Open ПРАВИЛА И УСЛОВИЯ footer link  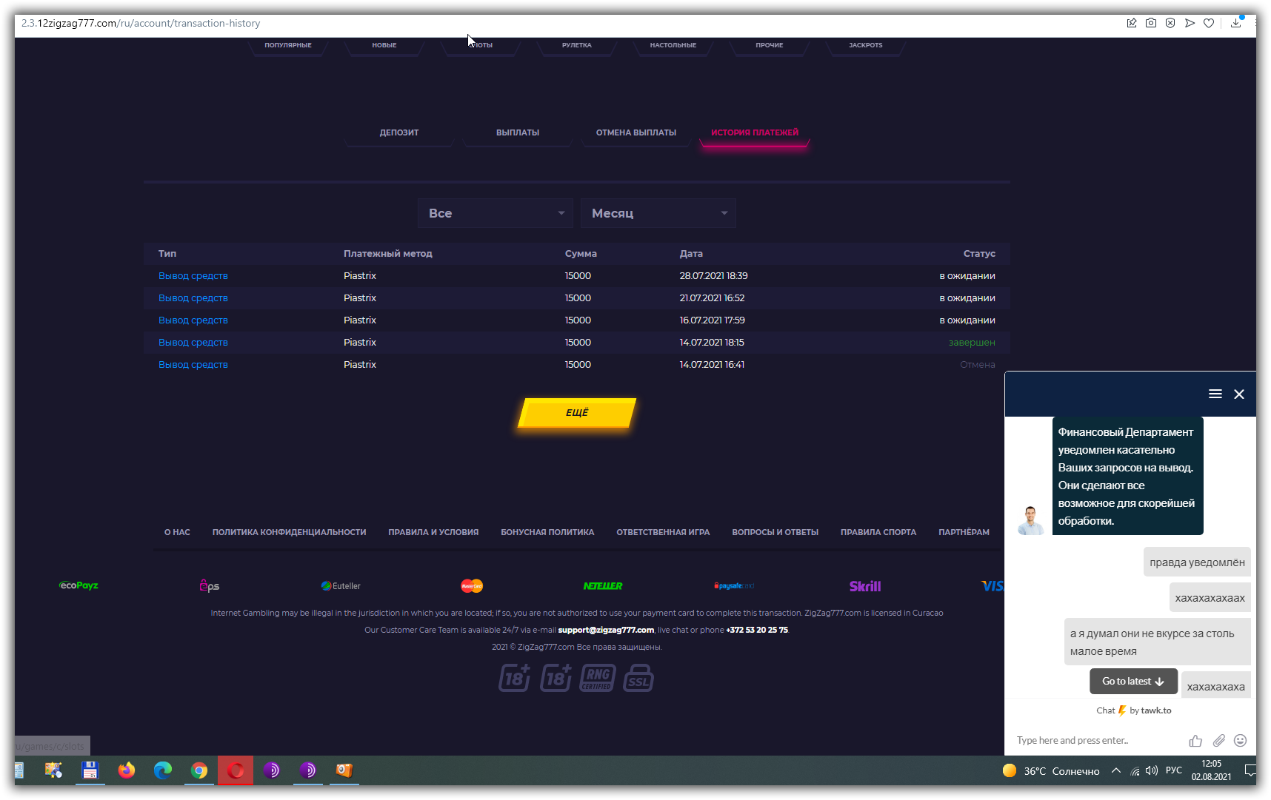click(433, 532)
